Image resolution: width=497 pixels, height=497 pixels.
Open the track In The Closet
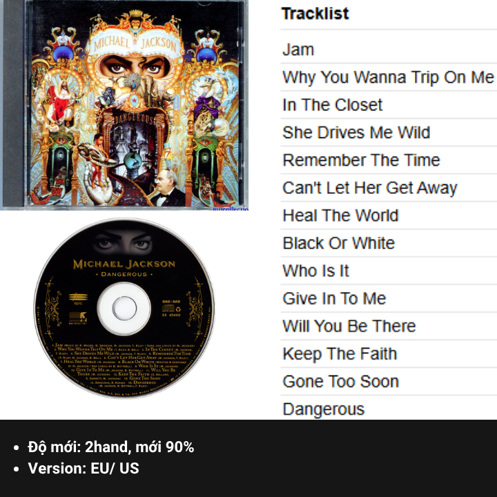(x=333, y=105)
